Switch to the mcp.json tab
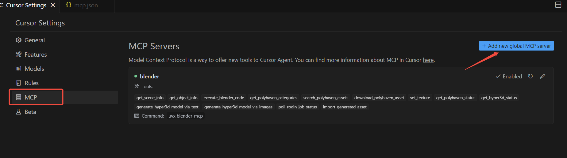567x158 pixels. (86, 6)
